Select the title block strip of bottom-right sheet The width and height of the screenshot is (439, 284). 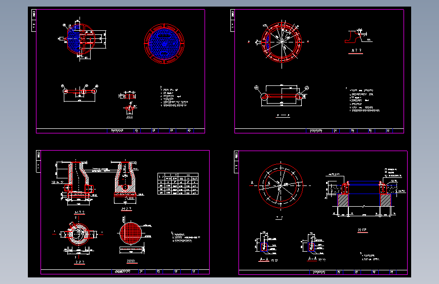pyautogui.click(x=323, y=272)
